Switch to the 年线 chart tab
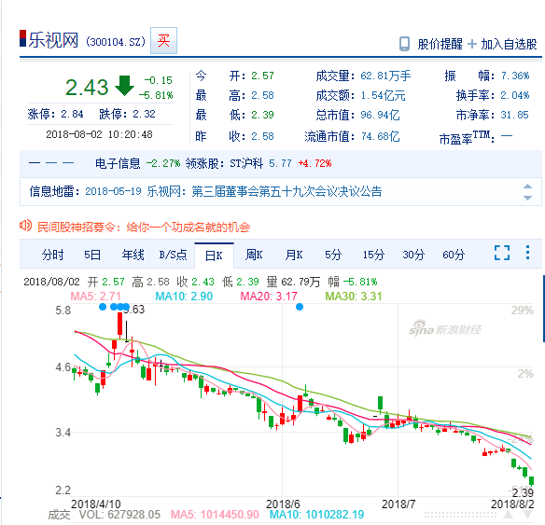Image resolution: width=545 pixels, height=525 pixels. coord(133,255)
